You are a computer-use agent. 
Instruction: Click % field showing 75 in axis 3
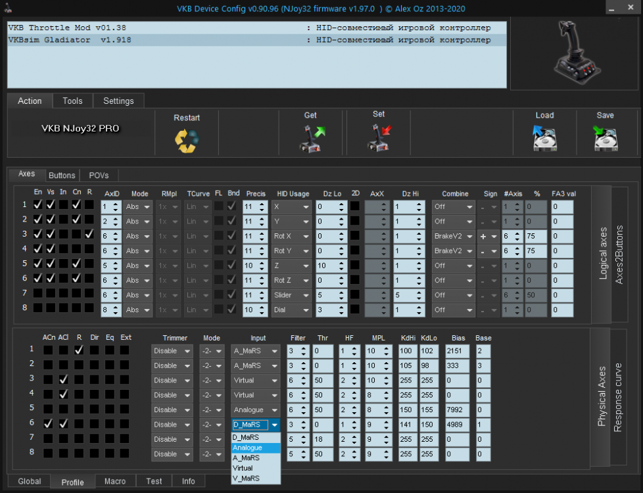tap(536, 236)
